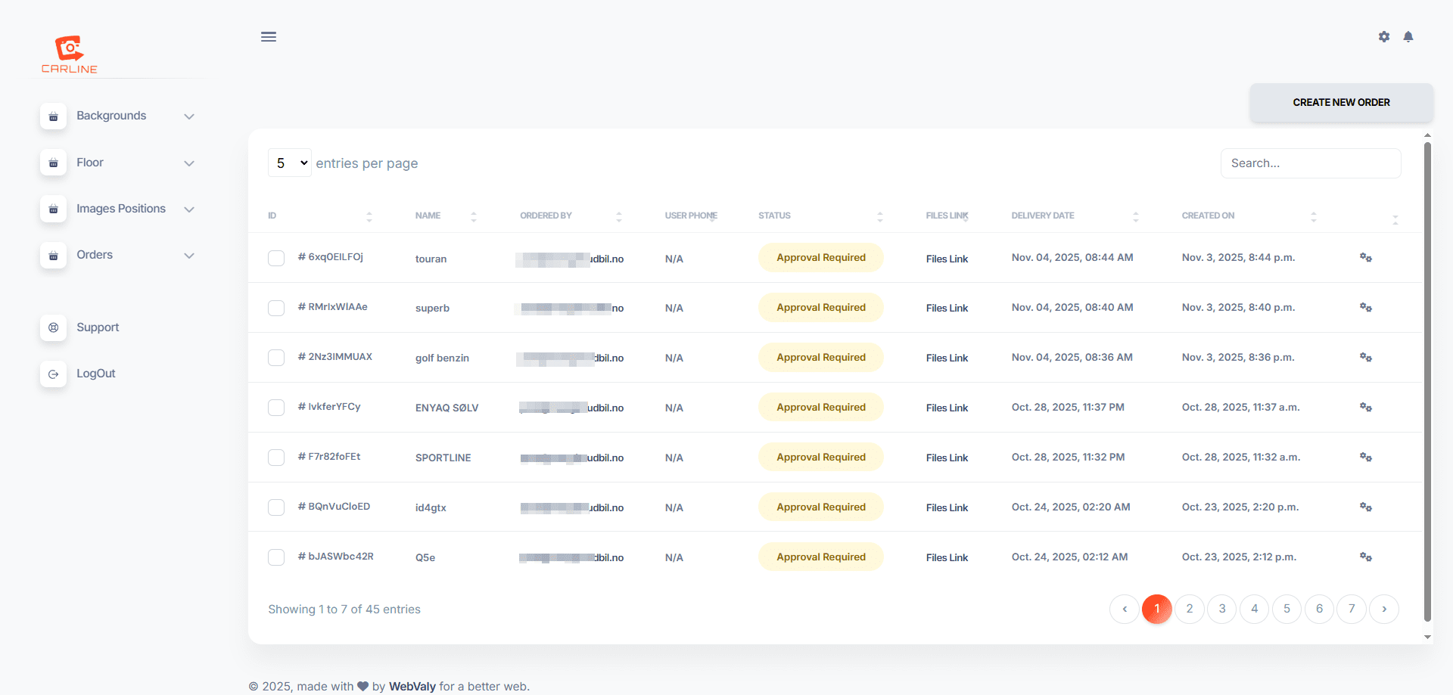This screenshot has width=1453, height=695.
Task: Click the LogOut sidebar icon
Action: click(x=54, y=374)
